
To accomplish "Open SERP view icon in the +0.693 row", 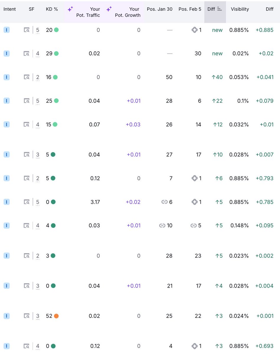I will point(27,346).
